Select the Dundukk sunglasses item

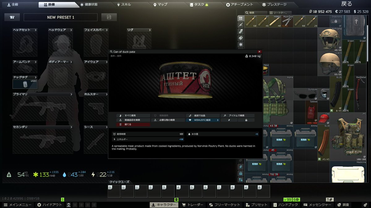coord(305,94)
